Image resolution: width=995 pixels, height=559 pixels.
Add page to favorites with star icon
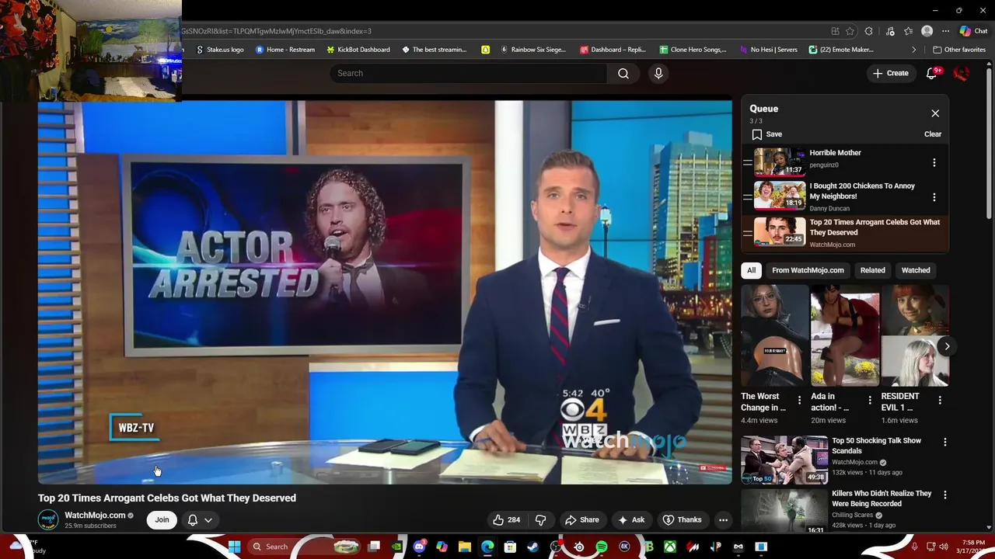[850, 31]
